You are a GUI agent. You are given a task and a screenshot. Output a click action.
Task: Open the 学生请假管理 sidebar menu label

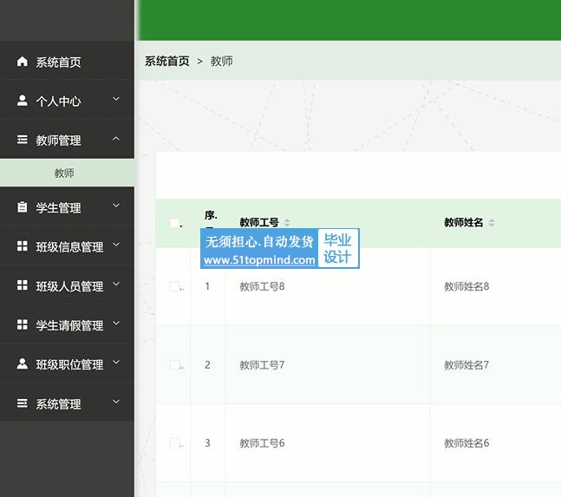coord(69,325)
